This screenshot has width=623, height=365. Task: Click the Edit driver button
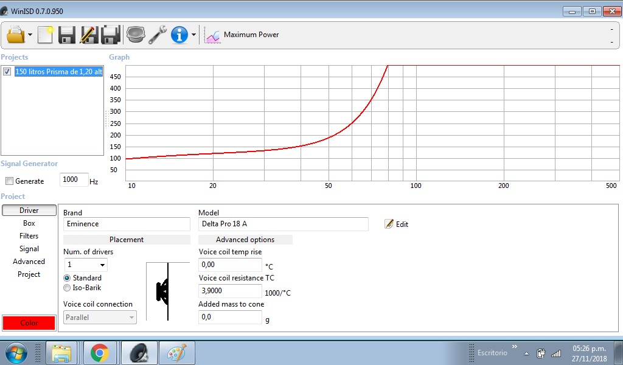click(397, 224)
